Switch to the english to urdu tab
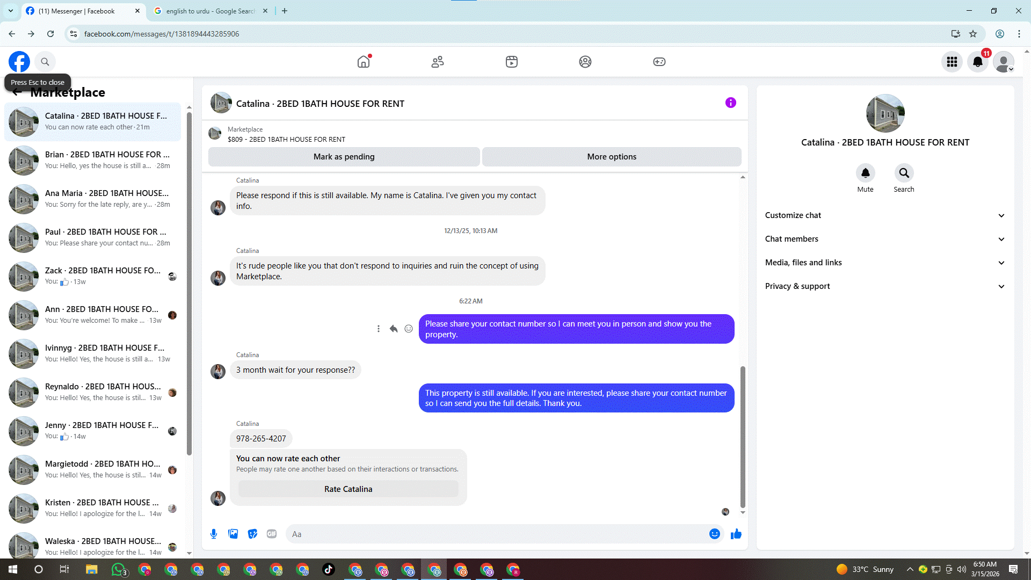 [x=210, y=11]
